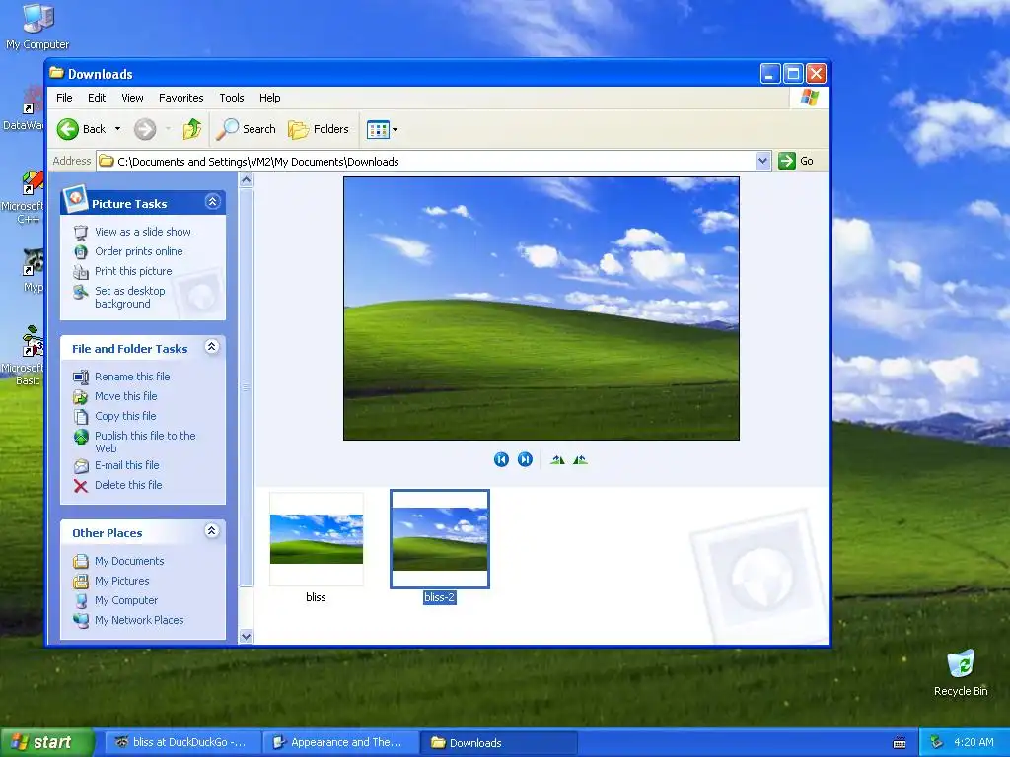Rotate the picture clockwise
The width and height of the screenshot is (1010, 757).
558,459
